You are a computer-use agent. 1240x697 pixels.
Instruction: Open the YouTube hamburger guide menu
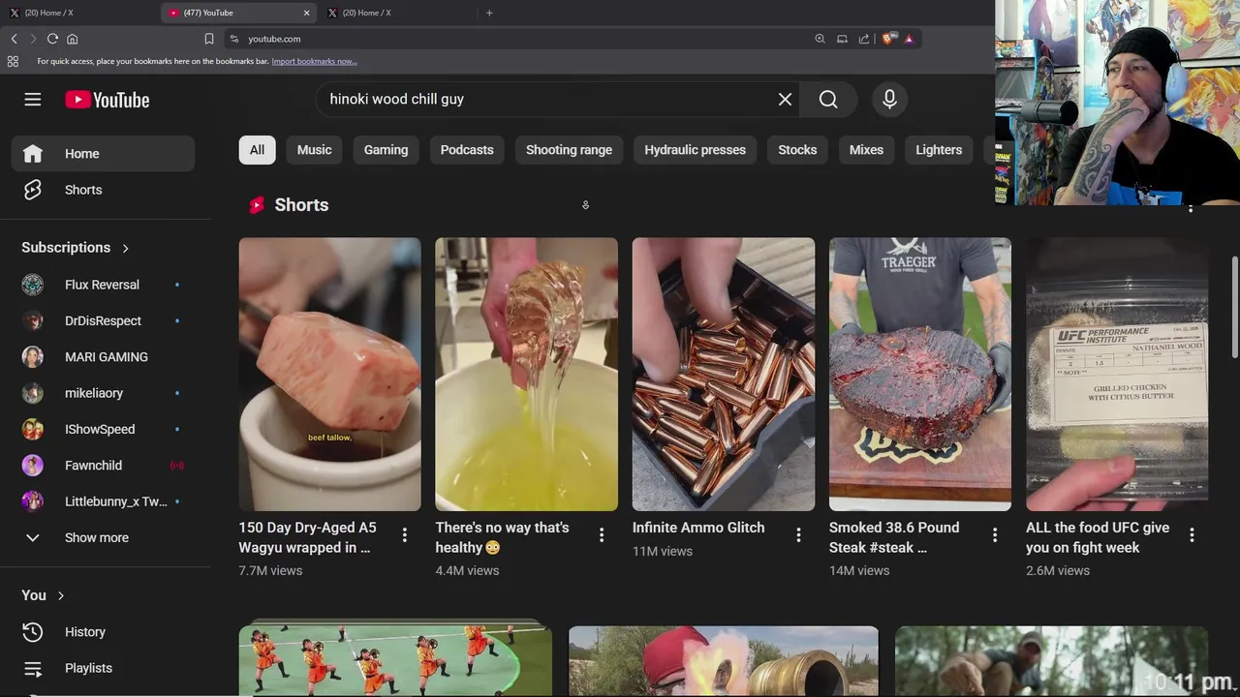point(33,100)
